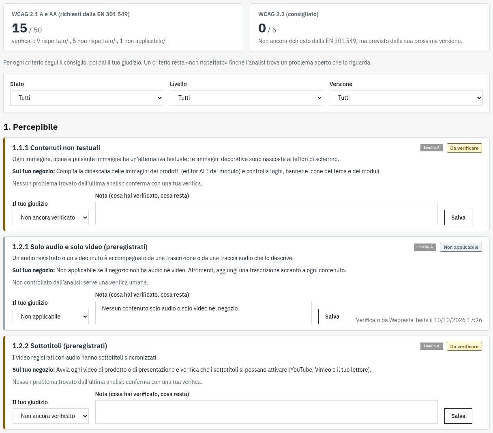Click 'Il tuo giudizio' label in criterion 1.2.1
The width and height of the screenshot is (493, 433).
30,303
